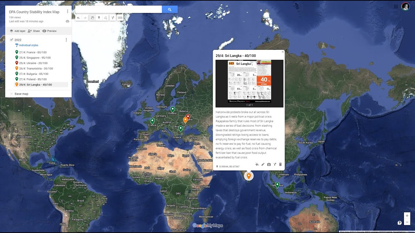Click the coordinates '8.59544, 80.67367'
415x233 pixels.
click(x=229, y=167)
